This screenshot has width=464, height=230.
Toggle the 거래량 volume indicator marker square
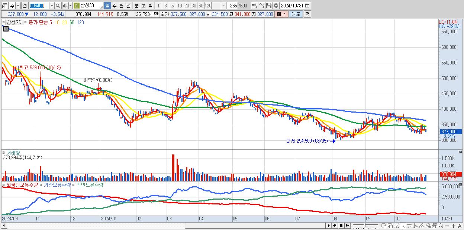coord(4,153)
